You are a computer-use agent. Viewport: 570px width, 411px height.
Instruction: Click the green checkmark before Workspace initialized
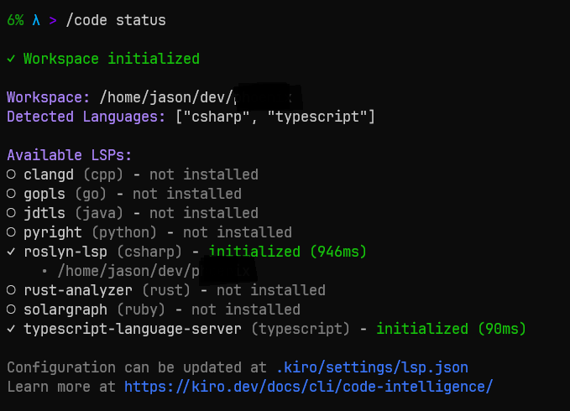tap(11, 59)
